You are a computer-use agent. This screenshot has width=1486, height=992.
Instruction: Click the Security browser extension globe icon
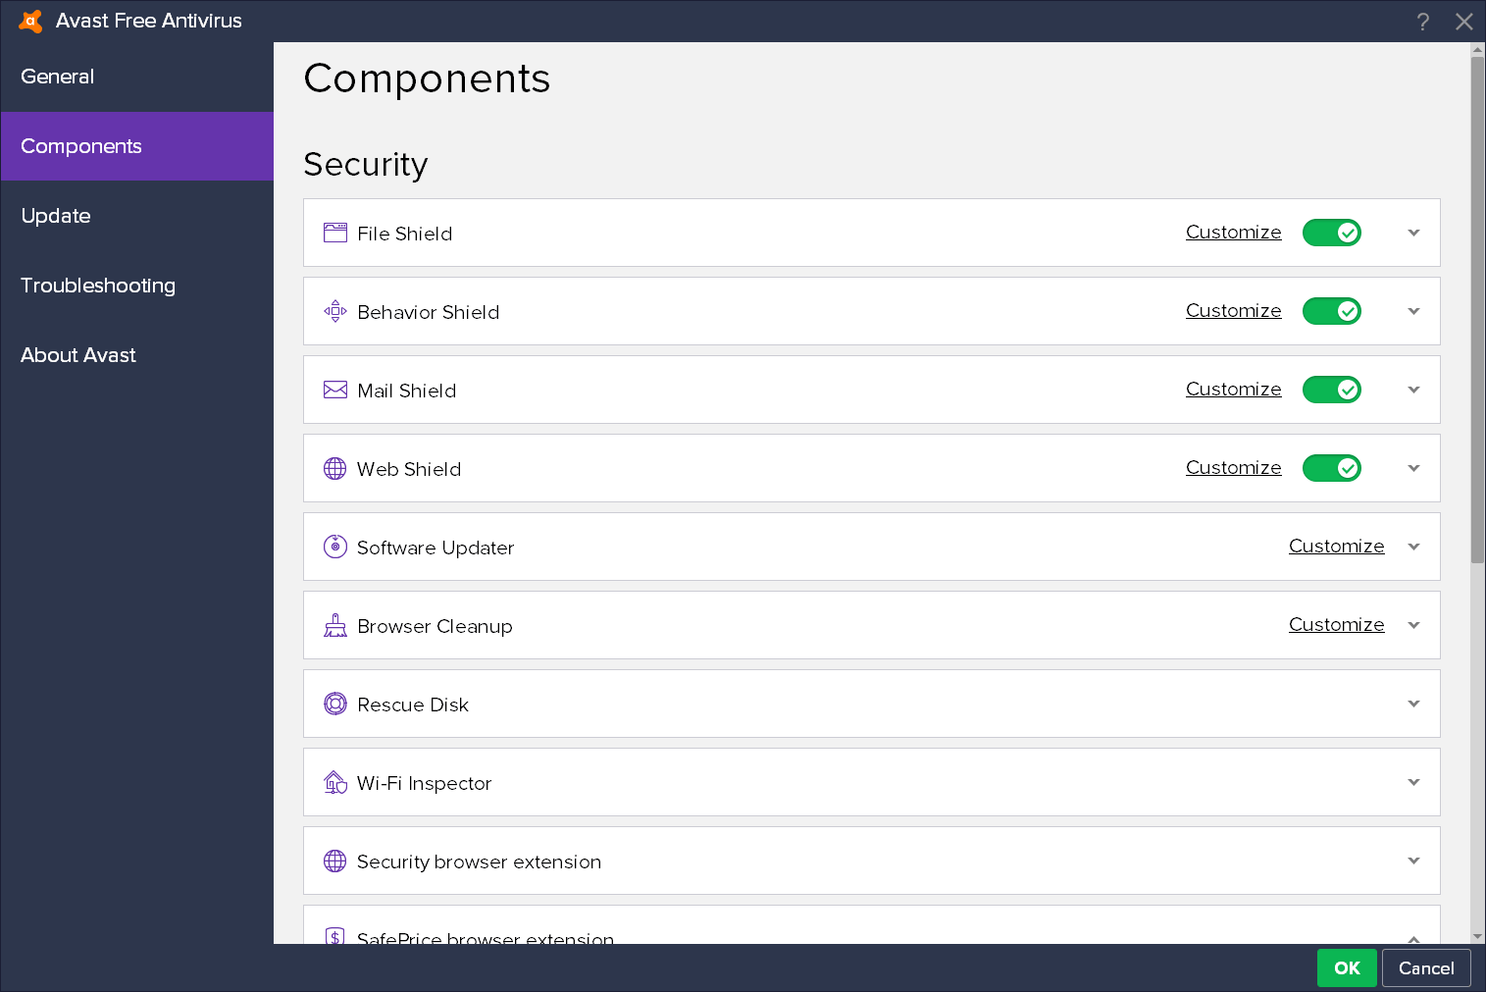pyautogui.click(x=335, y=861)
